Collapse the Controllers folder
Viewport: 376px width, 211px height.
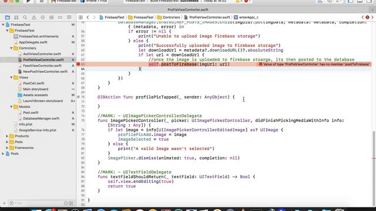(x=11, y=48)
